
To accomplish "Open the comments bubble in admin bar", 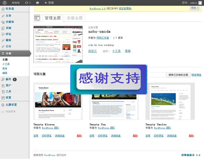I will pyautogui.click(x=37, y=3).
